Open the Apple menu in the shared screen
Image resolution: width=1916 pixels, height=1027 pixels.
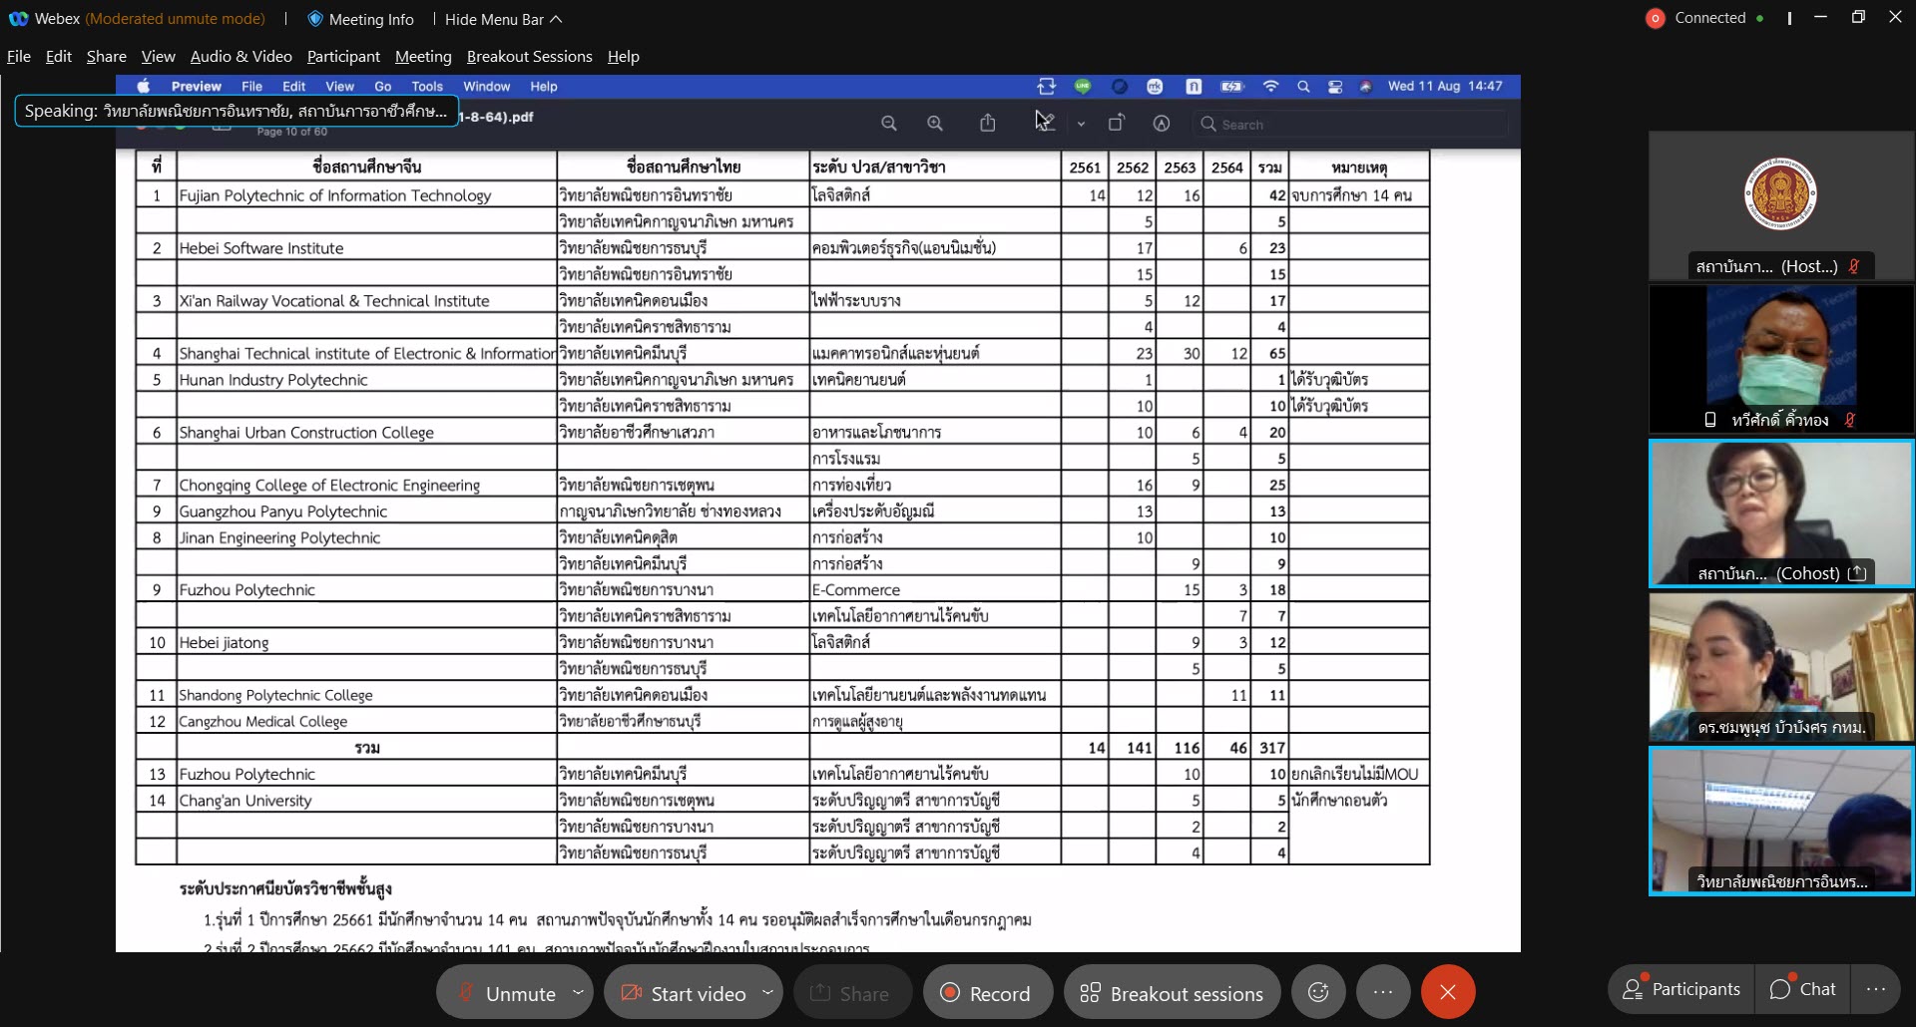(144, 87)
